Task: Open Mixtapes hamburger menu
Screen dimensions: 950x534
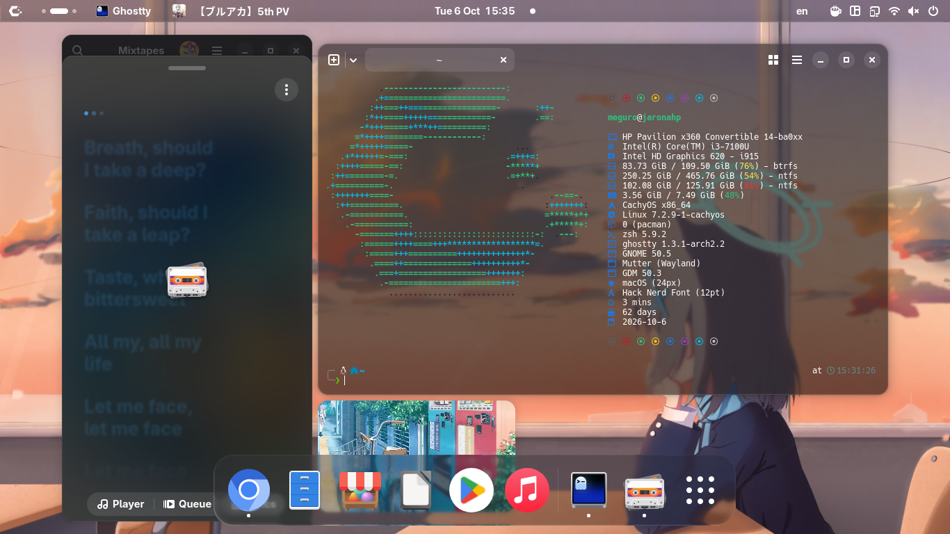Action: click(x=217, y=51)
